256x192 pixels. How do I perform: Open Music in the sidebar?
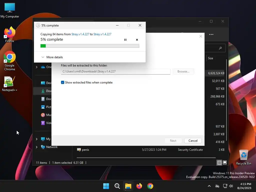coord(46,115)
